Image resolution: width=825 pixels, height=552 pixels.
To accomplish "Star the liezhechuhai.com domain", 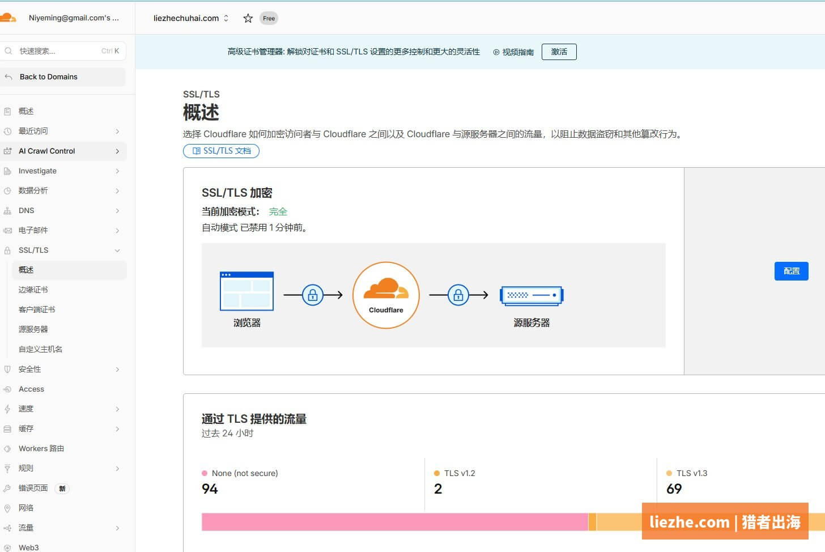I will [248, 18].
